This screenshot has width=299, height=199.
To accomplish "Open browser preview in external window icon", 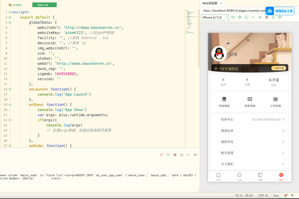I will [233, 17].
